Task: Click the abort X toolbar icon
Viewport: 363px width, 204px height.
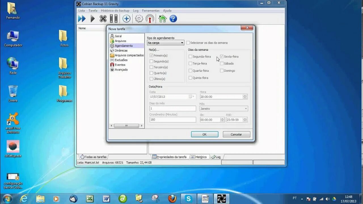Action: coord(103,19)
